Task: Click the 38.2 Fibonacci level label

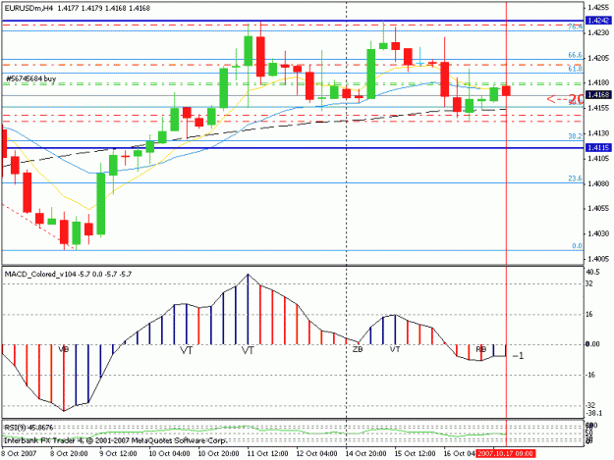Action: pyautogui.click(x=575, y=136)
